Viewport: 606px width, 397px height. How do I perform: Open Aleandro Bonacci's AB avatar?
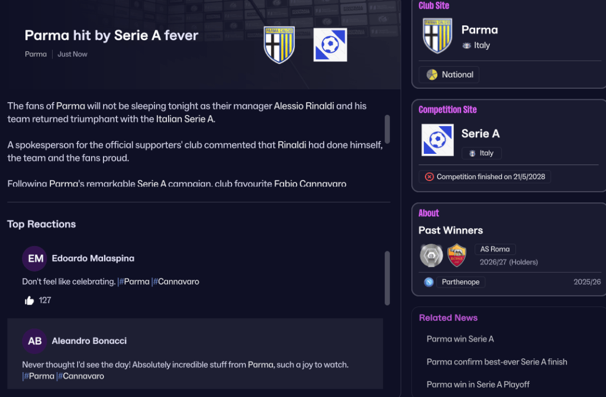click(34, 341)
